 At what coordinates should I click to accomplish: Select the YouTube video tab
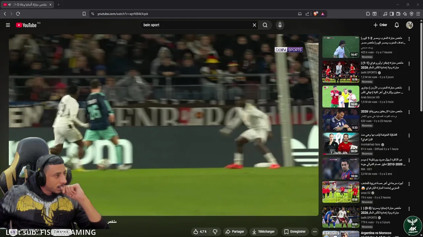coord(28,5)
